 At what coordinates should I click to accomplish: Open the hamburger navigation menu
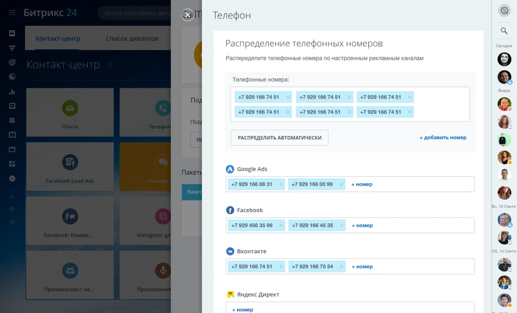click(12, 12)
